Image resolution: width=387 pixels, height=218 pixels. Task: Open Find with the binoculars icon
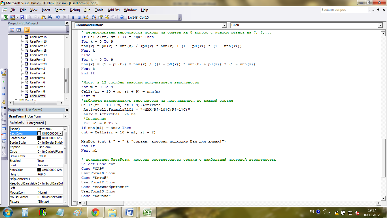[49, 17]
